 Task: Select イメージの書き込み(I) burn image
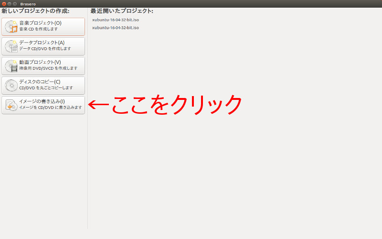(43, 105)
